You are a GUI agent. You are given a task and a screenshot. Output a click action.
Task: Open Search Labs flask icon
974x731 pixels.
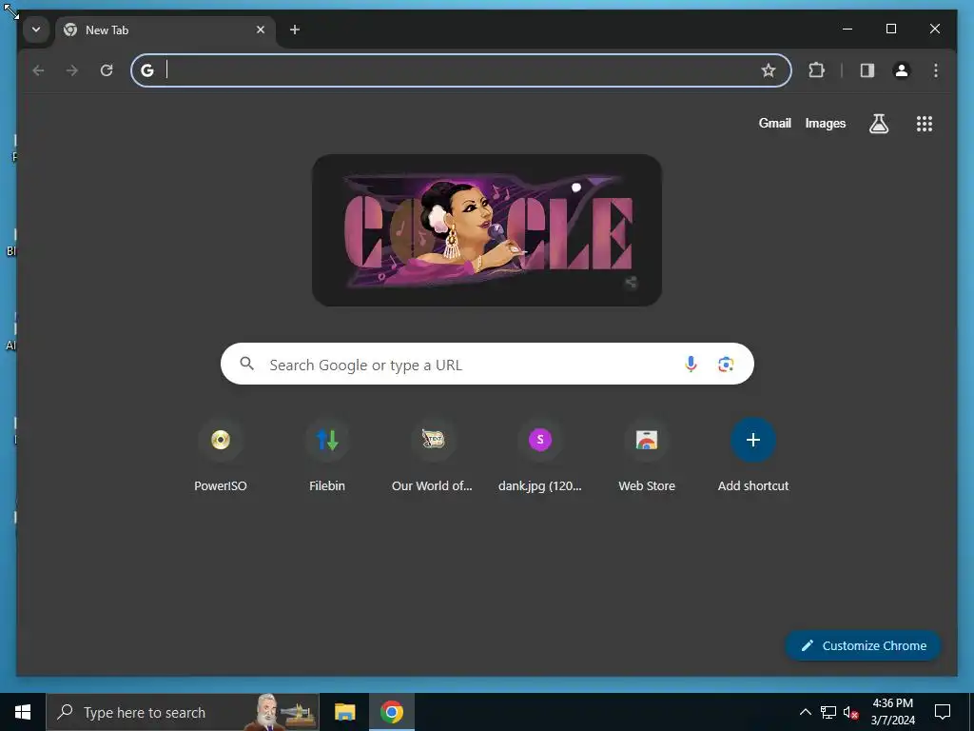[878, 124]
